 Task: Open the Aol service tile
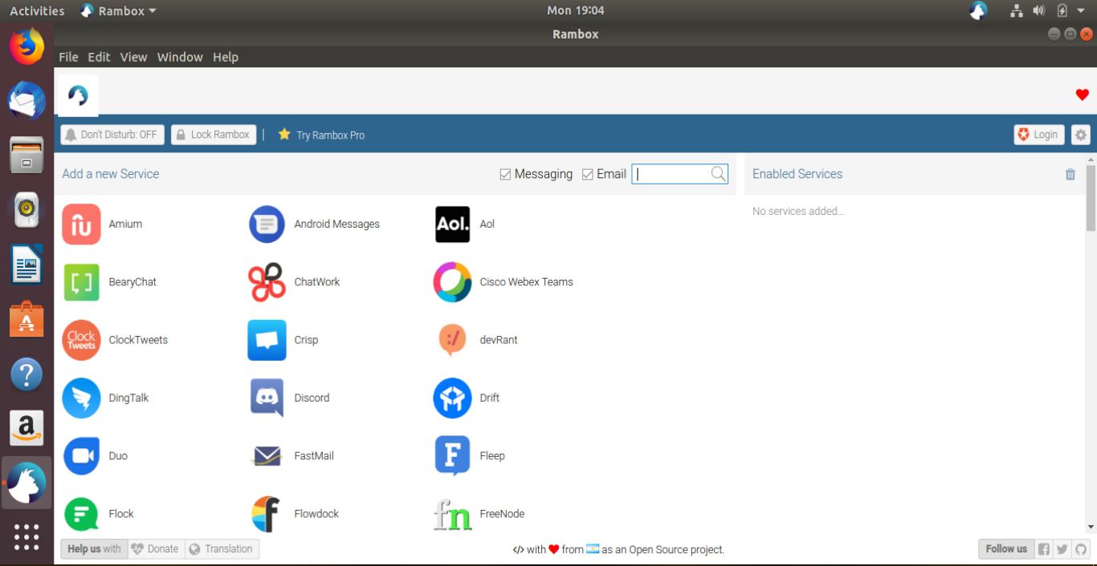(452, 224)
